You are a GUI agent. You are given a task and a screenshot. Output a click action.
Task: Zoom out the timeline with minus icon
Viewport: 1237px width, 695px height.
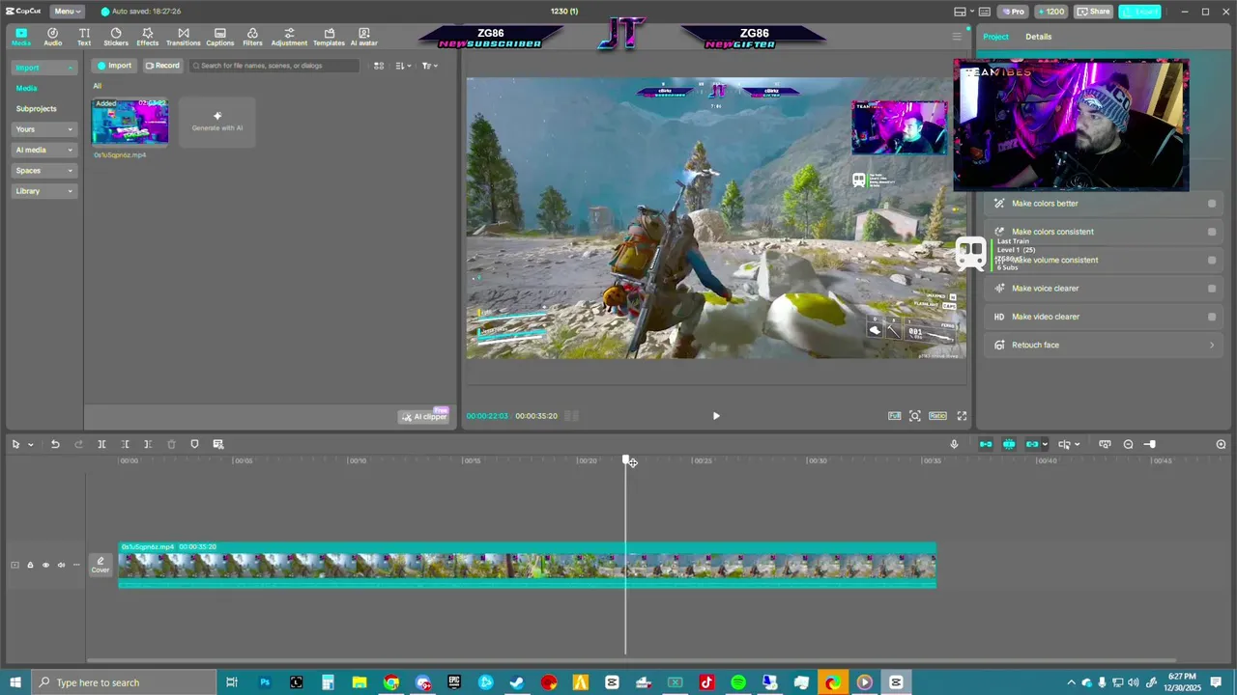(x=1128, y=444)
